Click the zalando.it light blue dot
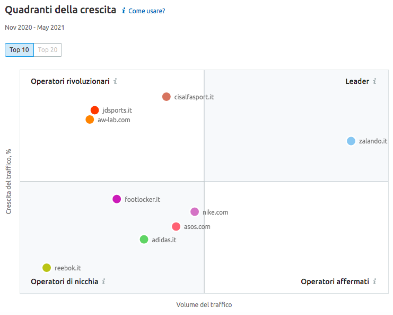Viewport: 393px width, 315px height. 351,141
